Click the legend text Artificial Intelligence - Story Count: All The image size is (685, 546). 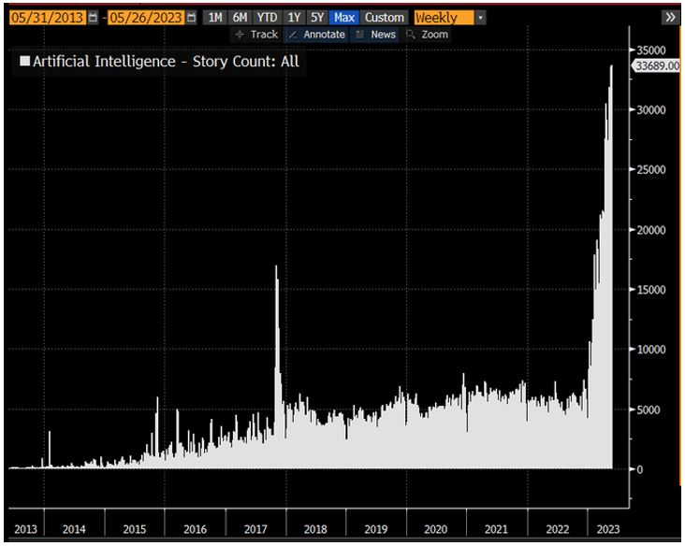point(166,62)
